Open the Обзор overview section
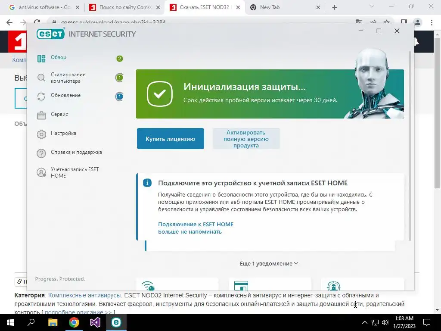Viewport: 441px width, 331px height. tap(59, 57)
